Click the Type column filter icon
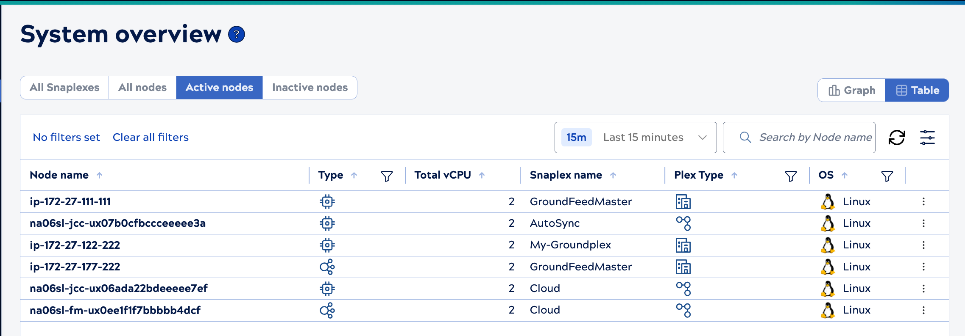 [x=386, y=176]
